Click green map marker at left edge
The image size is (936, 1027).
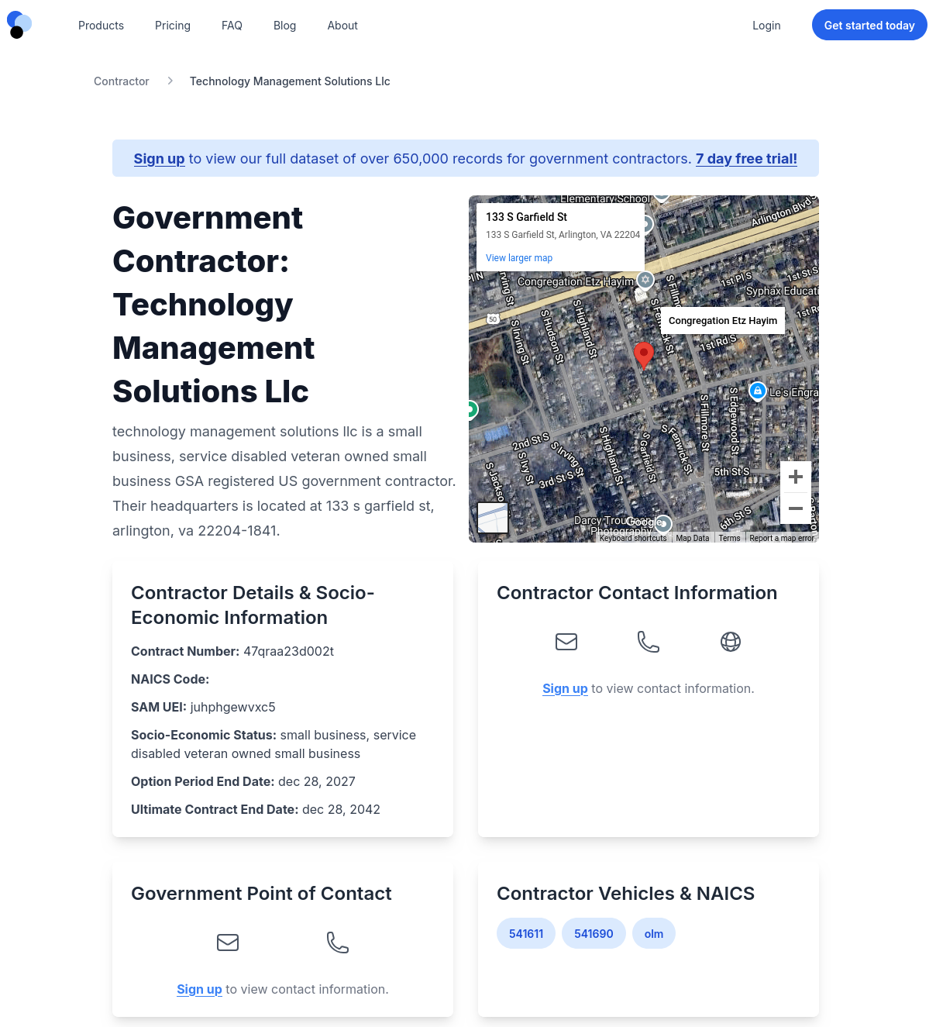coord(471,409)
